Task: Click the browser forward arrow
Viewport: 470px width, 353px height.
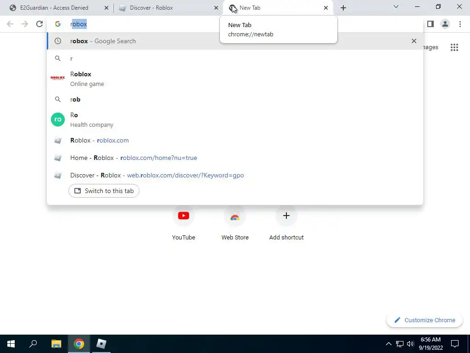Action: (25, 24)
